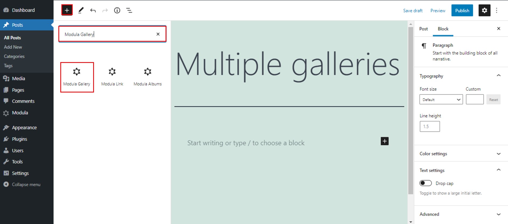The height and width of the screenshot is (224, 508).
Task: Select the Tools pencil icon
Action: coord(81,10)
